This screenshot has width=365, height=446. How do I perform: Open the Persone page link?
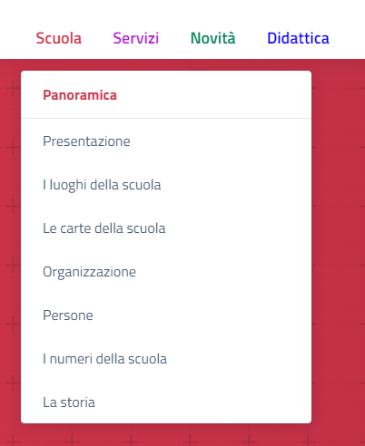[x=68, y=315]
